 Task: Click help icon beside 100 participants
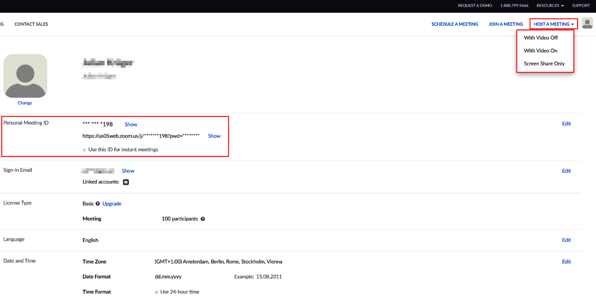coord(203,219)
